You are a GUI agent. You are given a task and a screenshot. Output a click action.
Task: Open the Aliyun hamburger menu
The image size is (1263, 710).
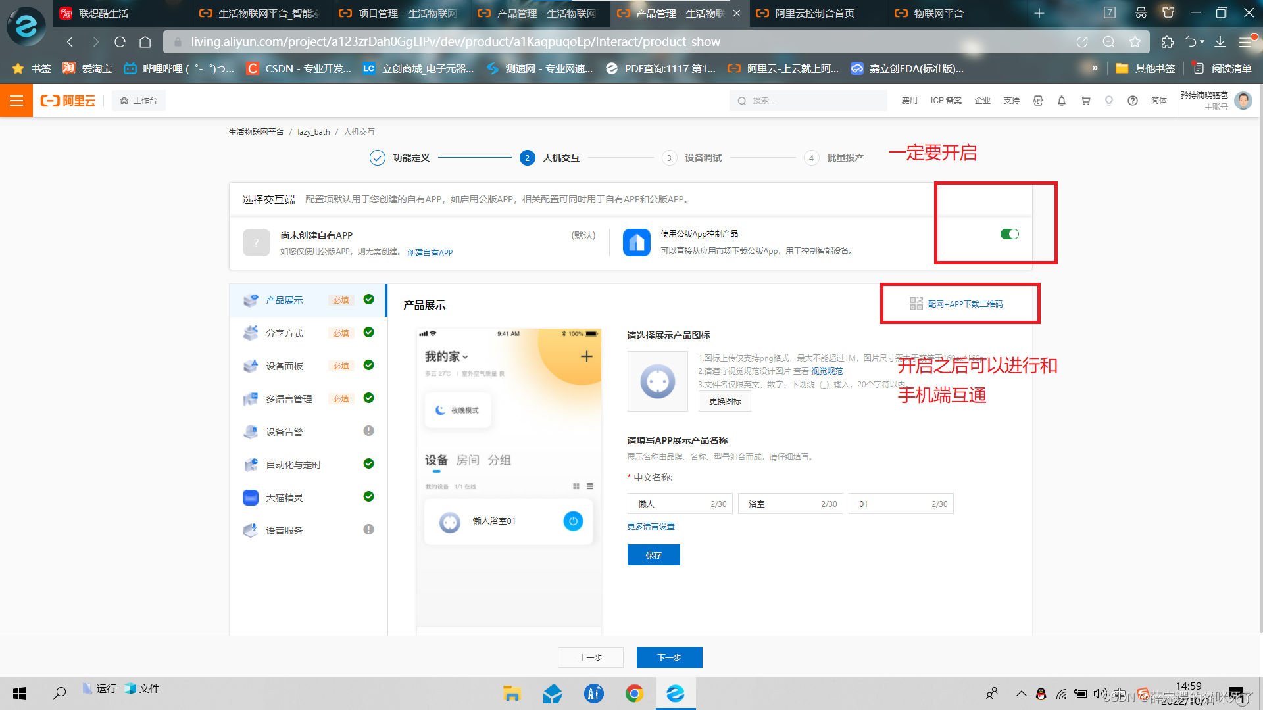pyautogui.click(x=16, y=101)
